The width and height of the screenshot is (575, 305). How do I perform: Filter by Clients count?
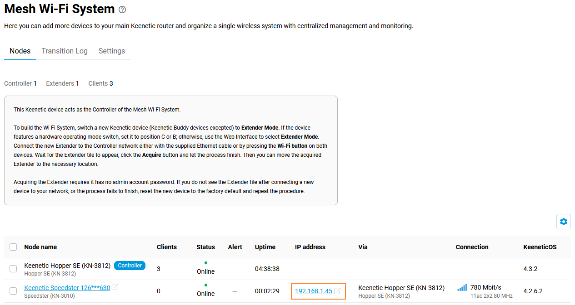point(100,83)
